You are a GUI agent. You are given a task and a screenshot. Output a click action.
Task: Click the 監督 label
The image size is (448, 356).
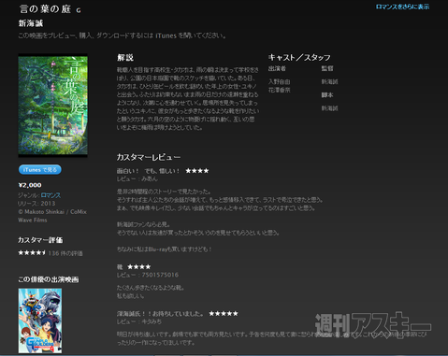click(x=327, y=68)
